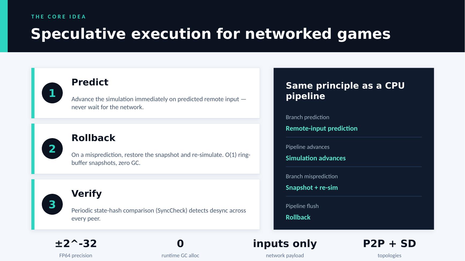Click the slide title about speculative execution

click(x=211, y=34)
